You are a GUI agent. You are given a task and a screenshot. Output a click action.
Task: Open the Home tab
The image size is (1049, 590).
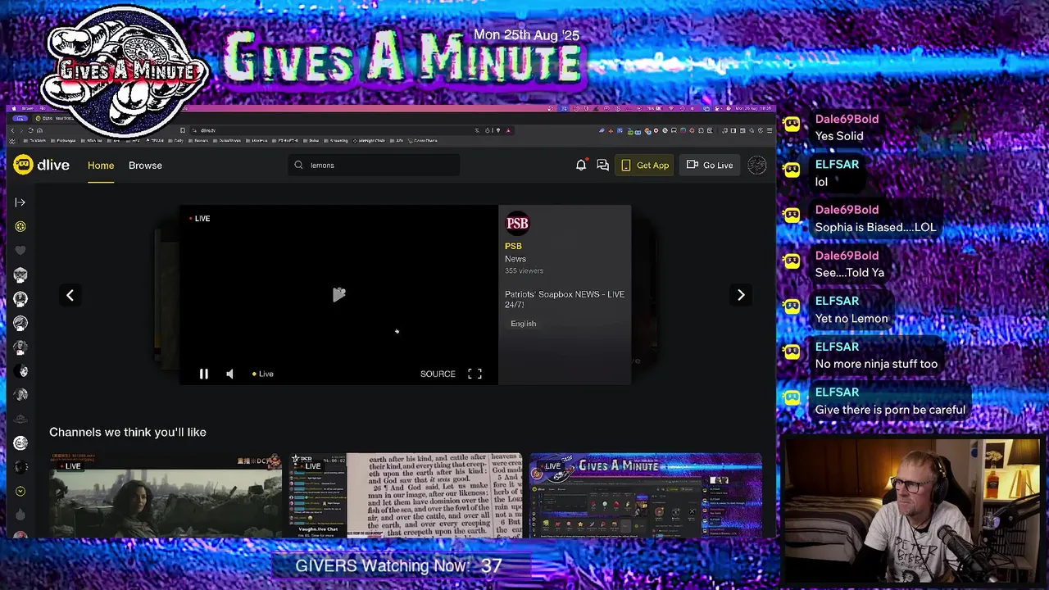coord(101,165)
